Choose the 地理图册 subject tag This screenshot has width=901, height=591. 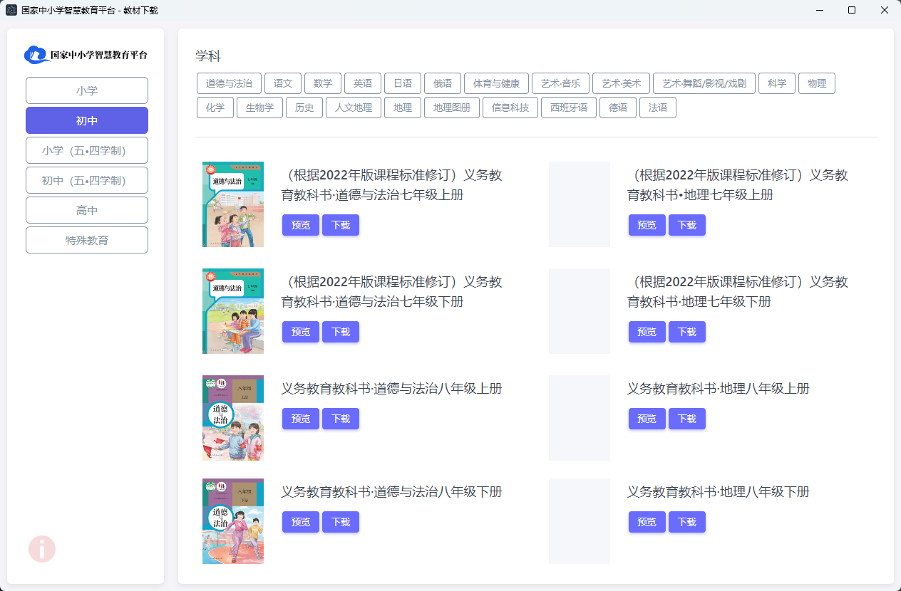tap(452, 108)
